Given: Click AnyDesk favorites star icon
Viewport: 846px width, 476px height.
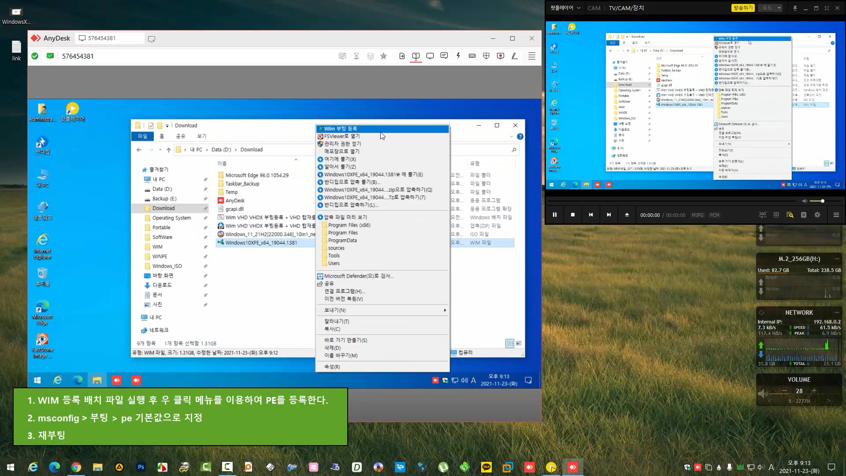Looking at the screenshot, I should (x=384, y=56).
